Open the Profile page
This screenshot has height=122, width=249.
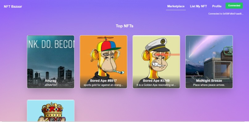(x=217, y=6)
